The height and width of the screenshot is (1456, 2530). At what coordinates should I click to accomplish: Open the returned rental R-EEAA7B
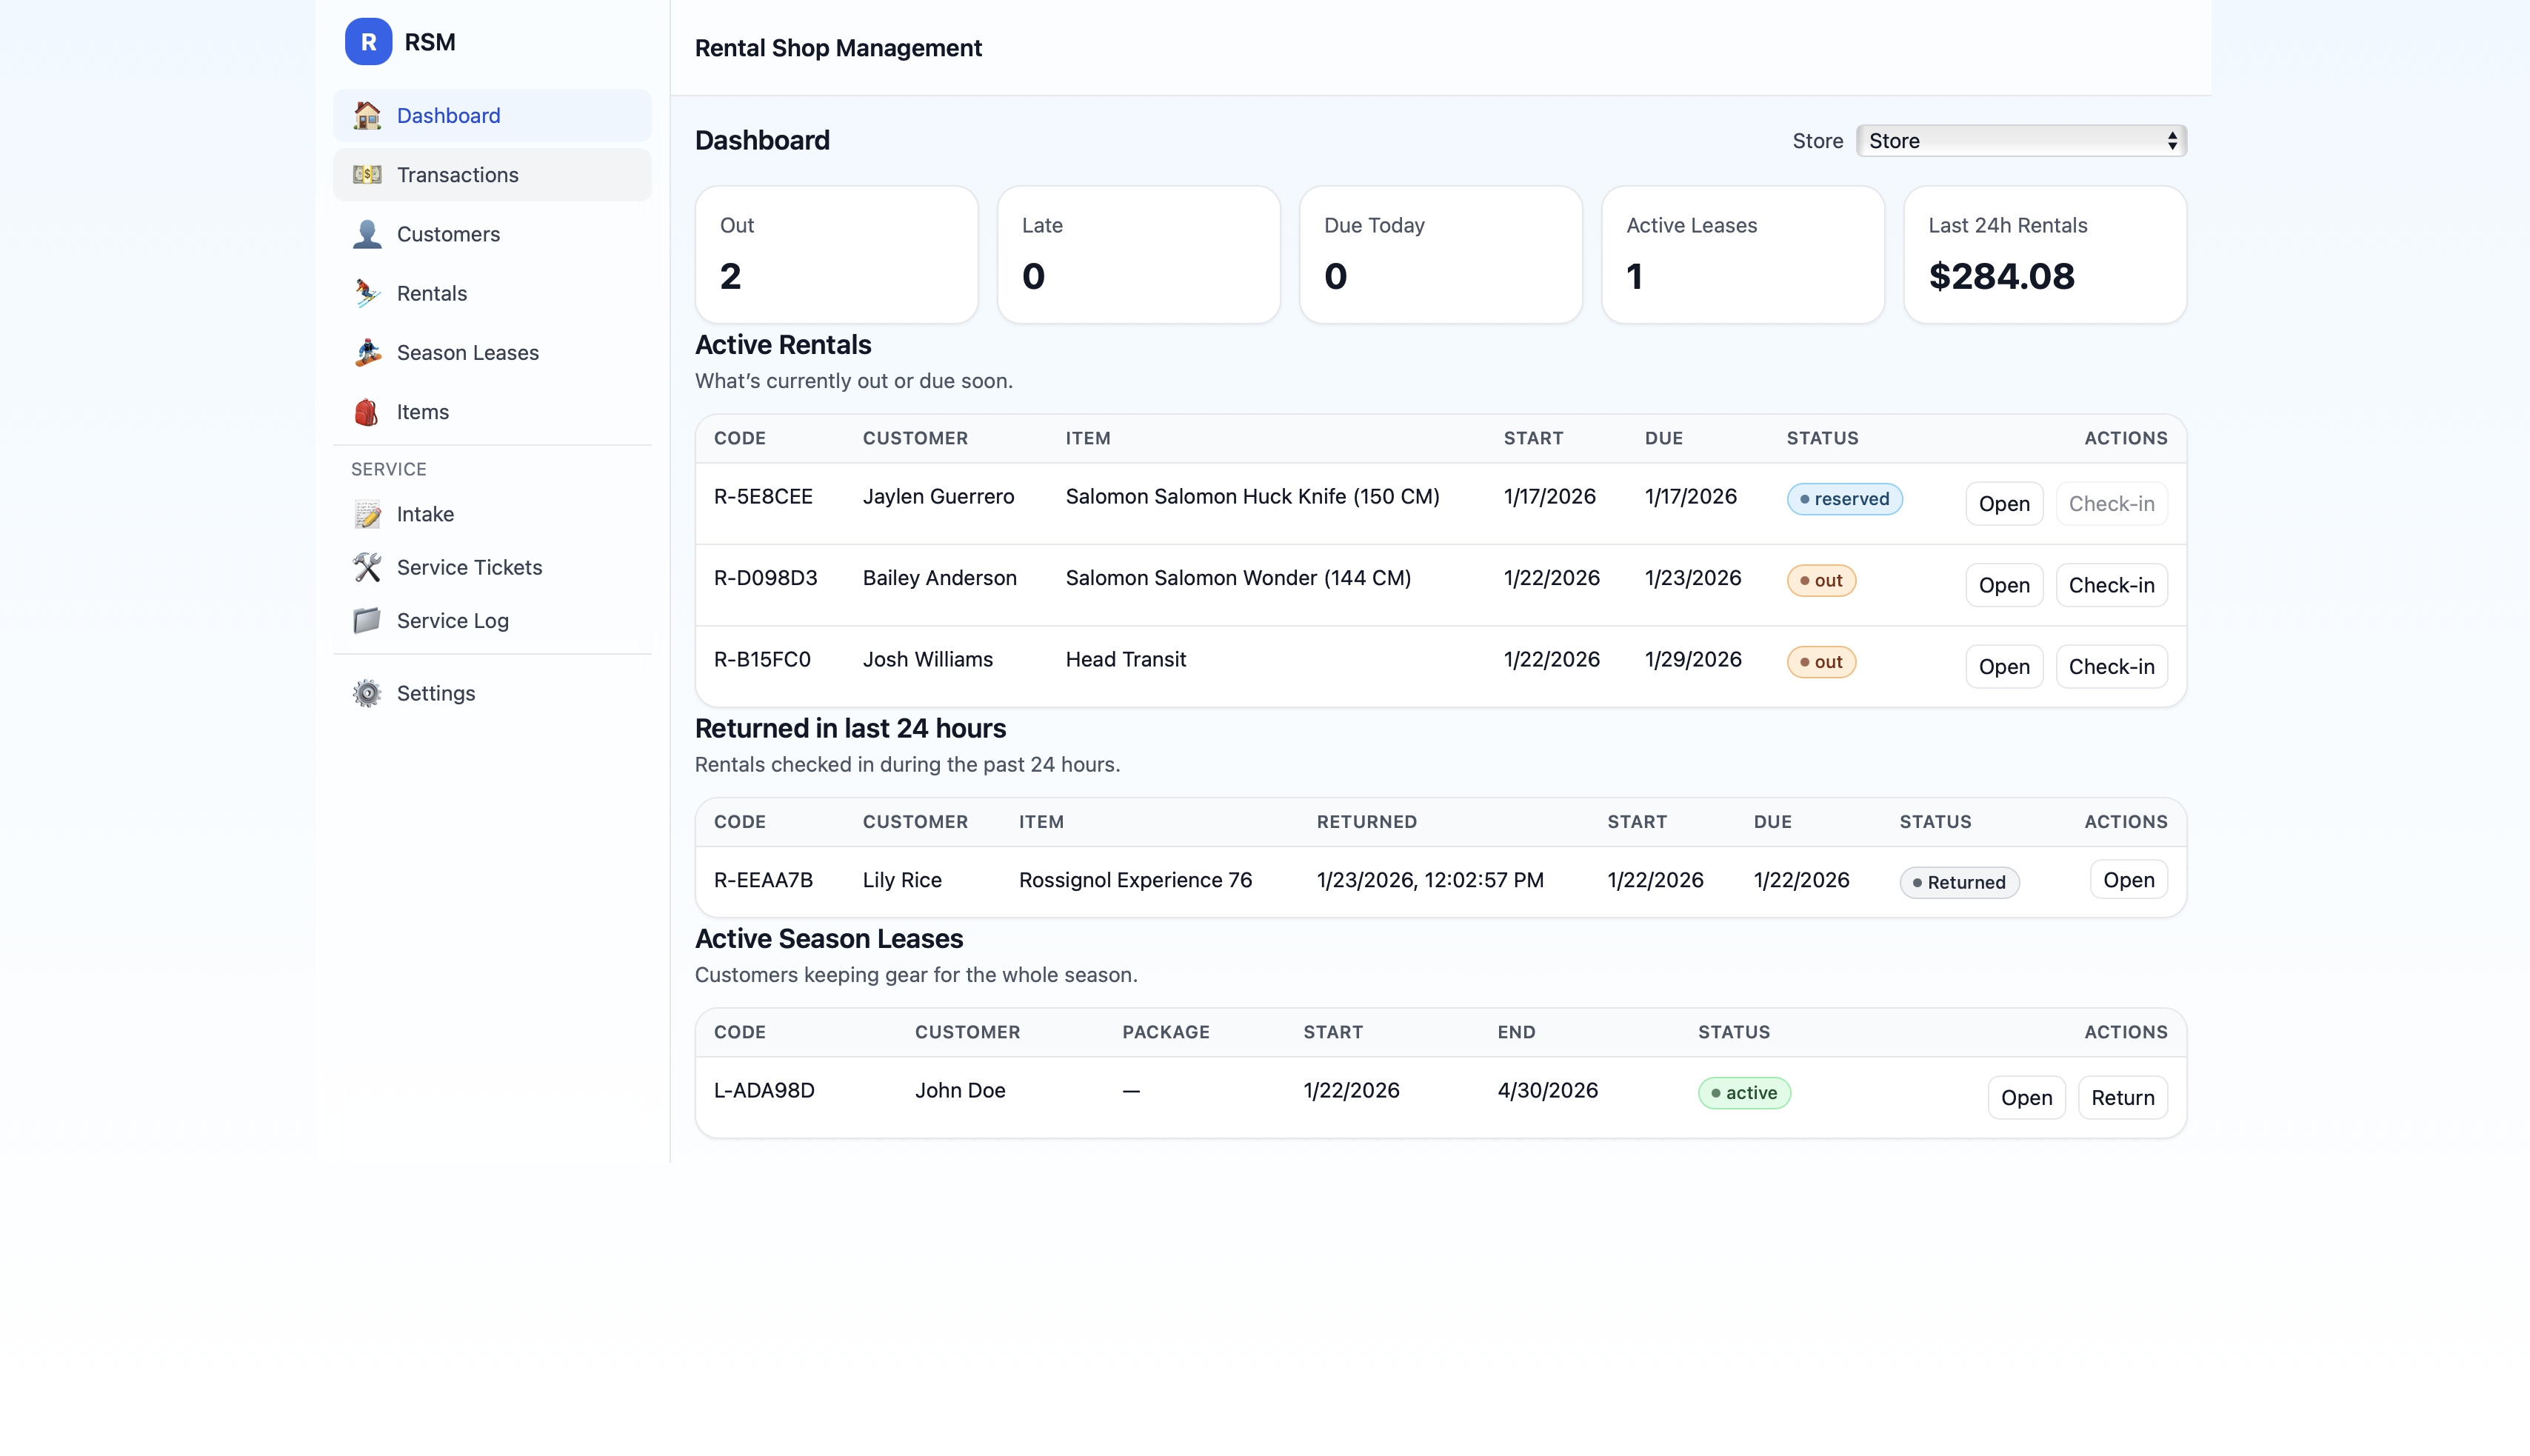pyautogui.click(x=2128, y=879)
